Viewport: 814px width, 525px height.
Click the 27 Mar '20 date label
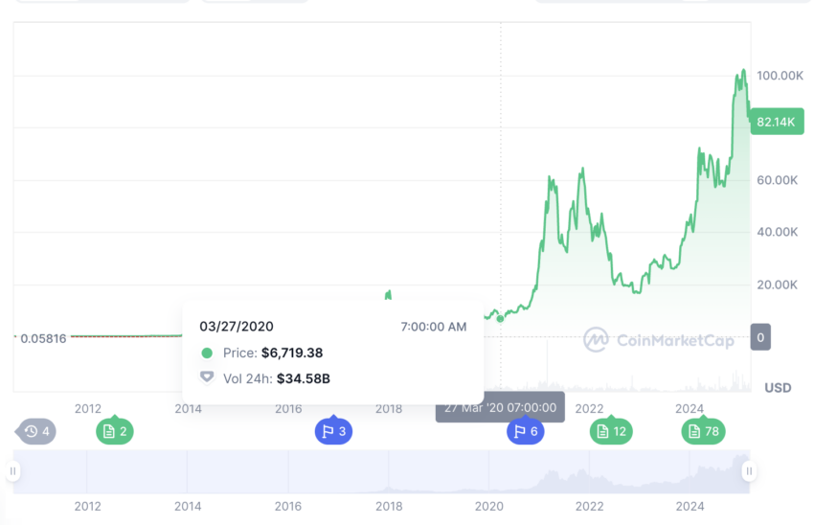(x=500, y=407)
